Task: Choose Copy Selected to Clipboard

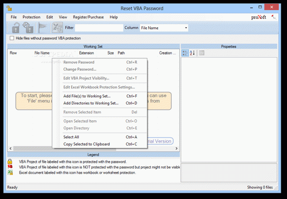Action: click(x=100, y=144)
